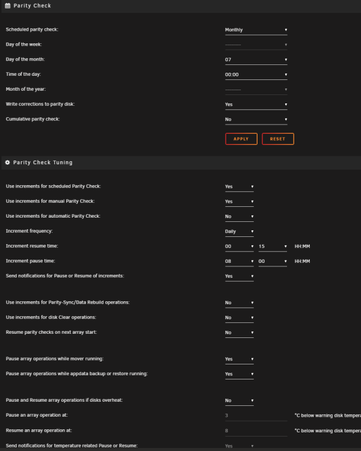Change Pause array operations while mover running
Screen dimensions: 361x451
tap(239, 359)
